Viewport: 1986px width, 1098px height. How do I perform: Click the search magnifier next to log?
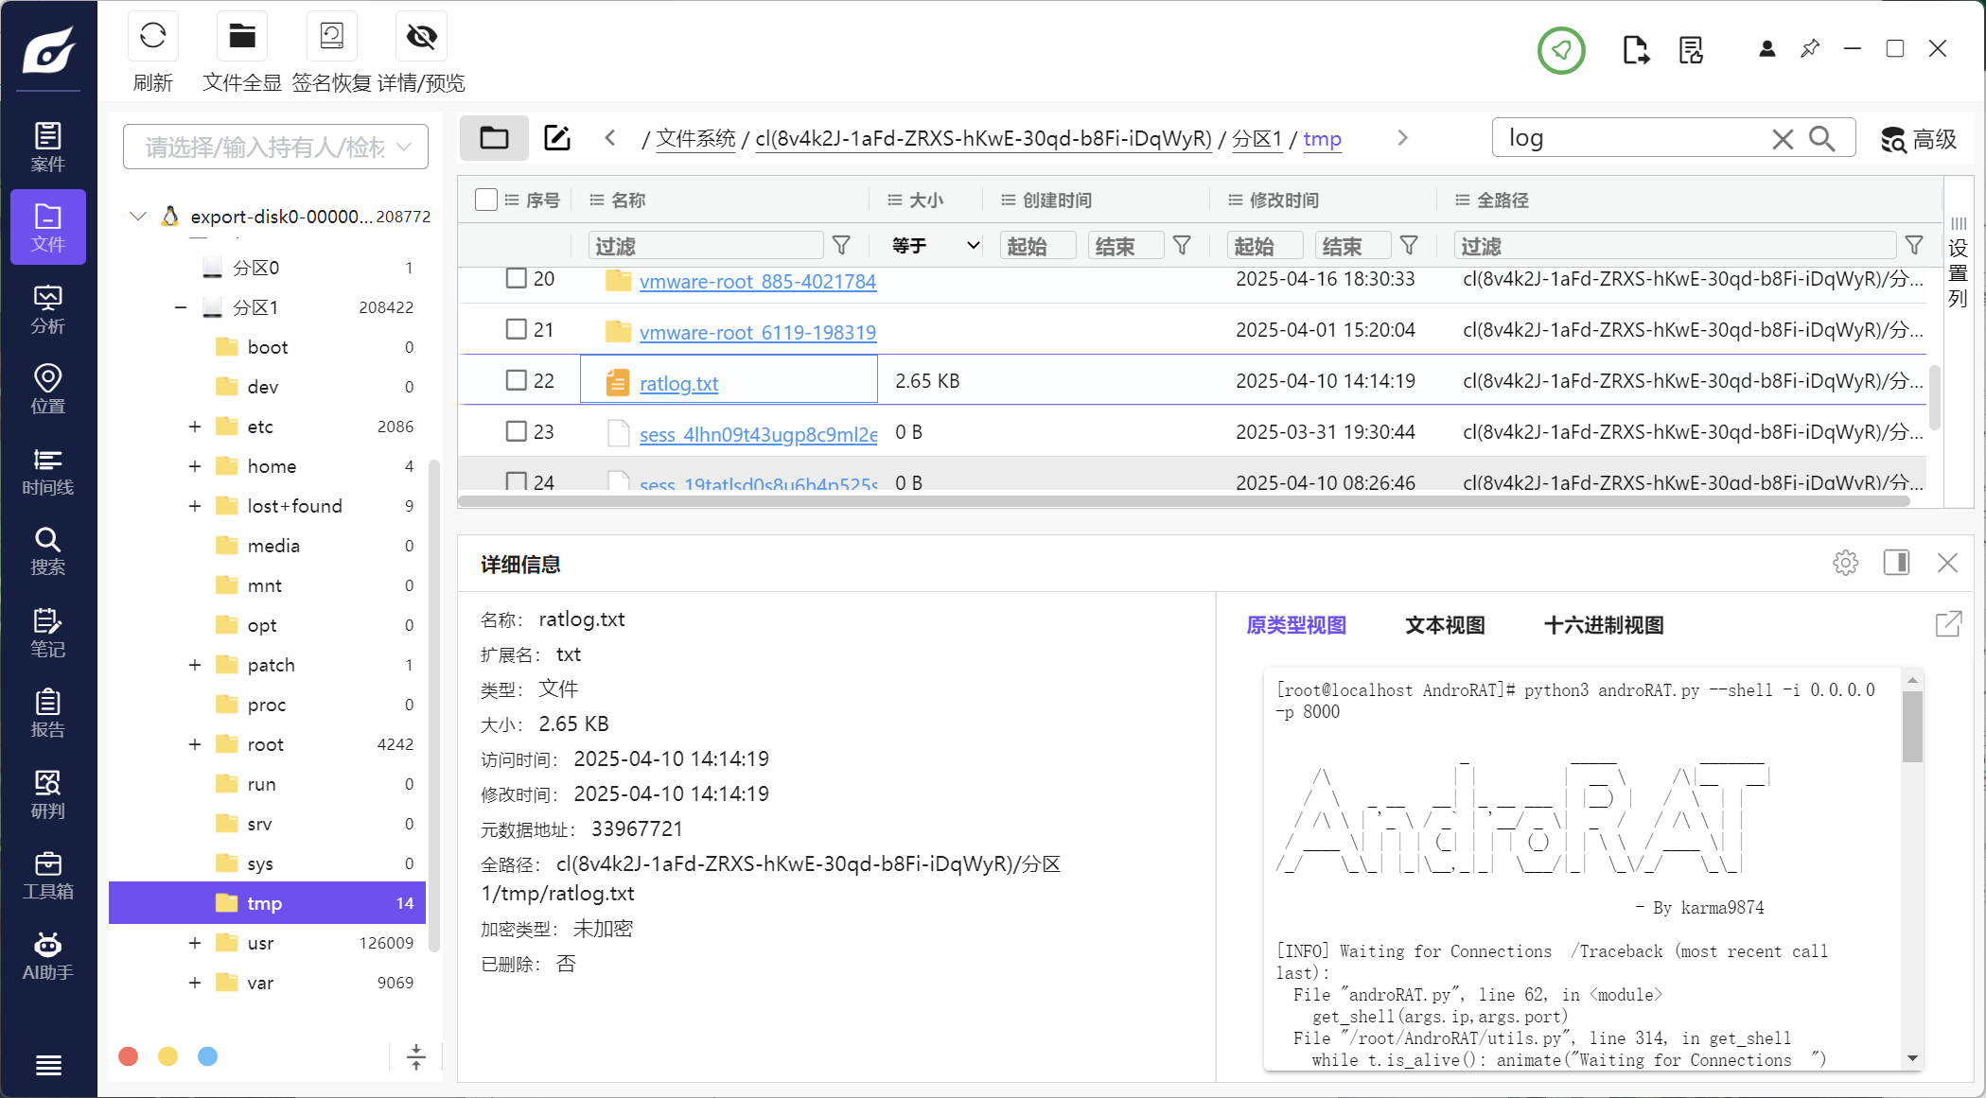pyautogui.click(x=1821, y=139)
